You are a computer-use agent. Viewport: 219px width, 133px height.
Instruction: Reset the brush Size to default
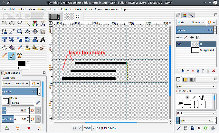[32, 110]
